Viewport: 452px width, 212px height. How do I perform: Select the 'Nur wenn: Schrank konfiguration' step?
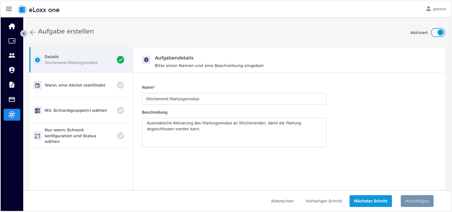click(x=81, y=136)
